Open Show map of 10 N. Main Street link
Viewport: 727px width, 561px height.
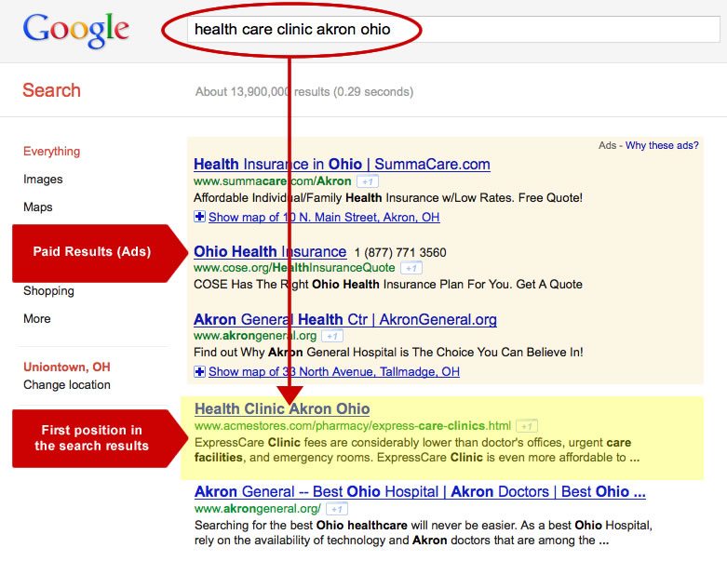point(324,217)
